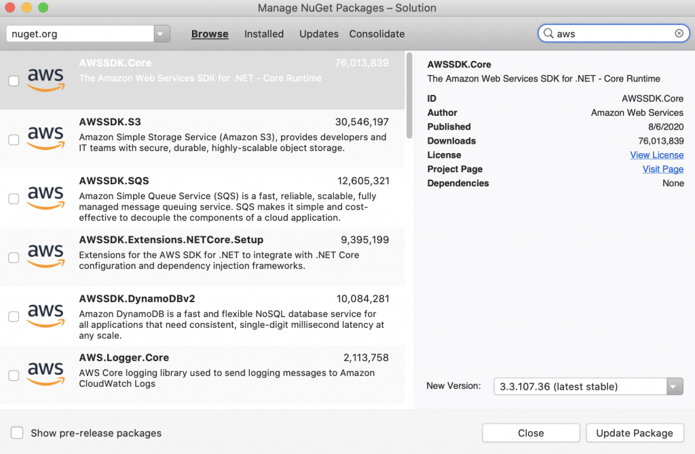Open the View License link
695x454 pixels.
[x=656, y=154]
